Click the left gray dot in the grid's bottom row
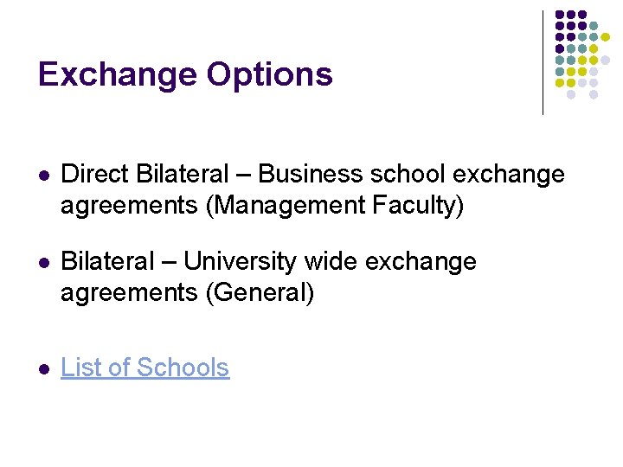Image resolution: width=623 pixels, height=467 pixels. [571, 94]
